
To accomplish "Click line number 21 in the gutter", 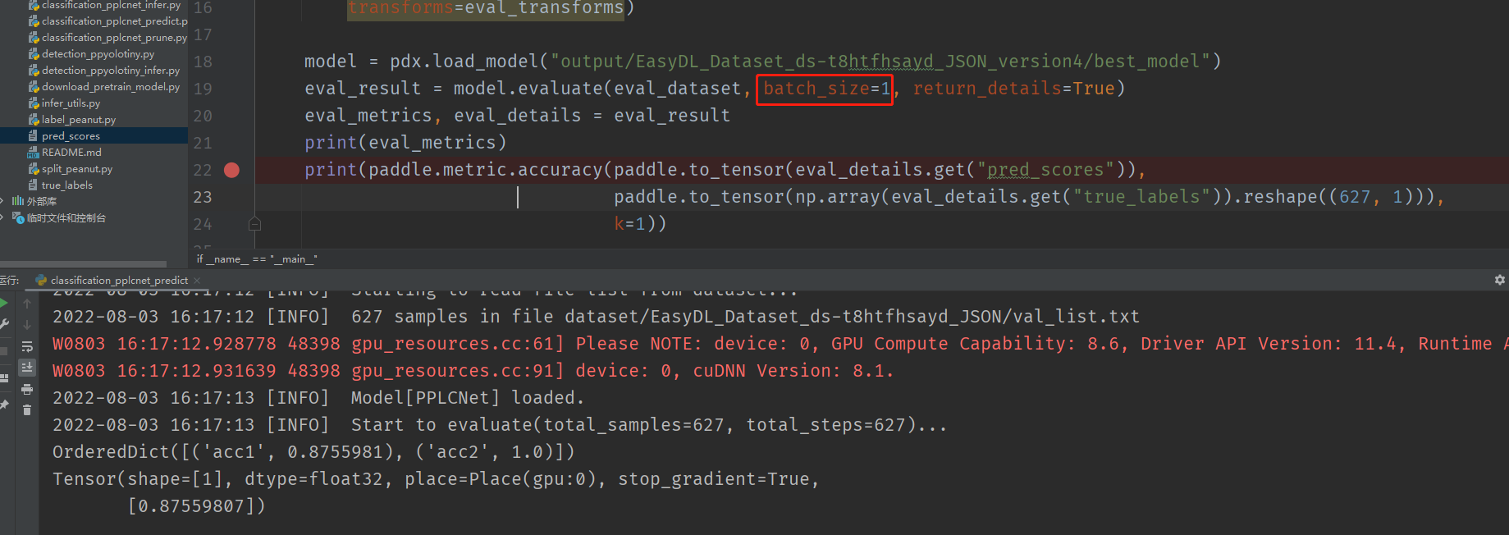I will (x=203, y=143).
